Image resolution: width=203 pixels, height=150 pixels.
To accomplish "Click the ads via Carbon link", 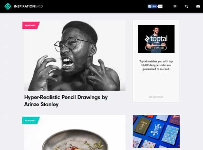I will tap(156, 97).
